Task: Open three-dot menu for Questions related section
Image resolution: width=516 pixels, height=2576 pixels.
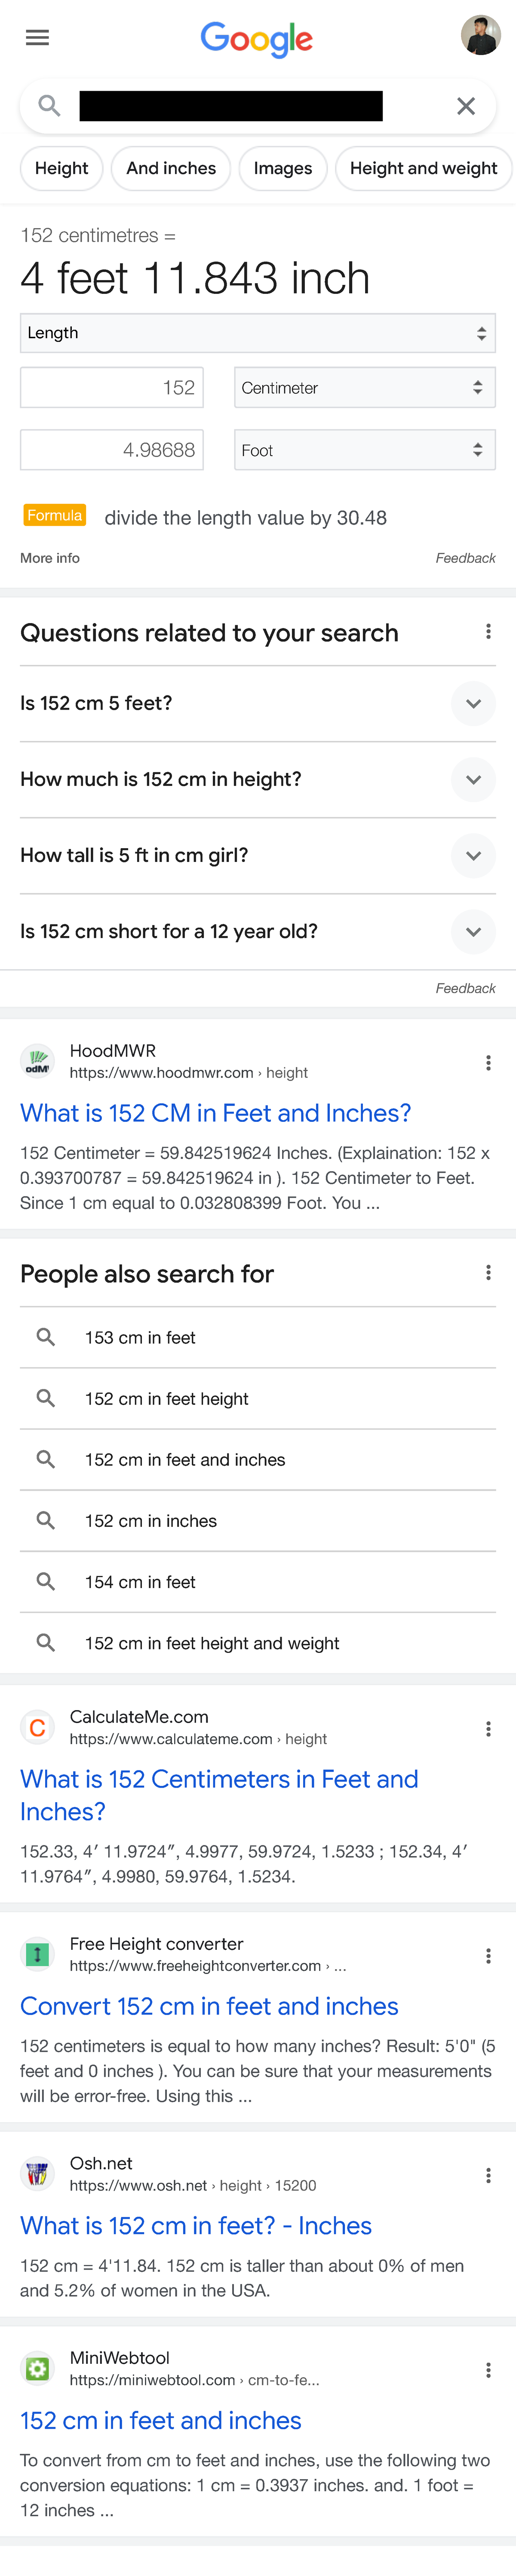Action: click(x=488, y=631)
